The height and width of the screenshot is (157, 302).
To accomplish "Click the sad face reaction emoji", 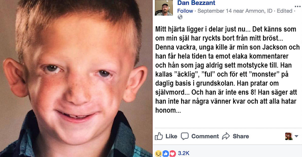I will [x=158, y=153].
